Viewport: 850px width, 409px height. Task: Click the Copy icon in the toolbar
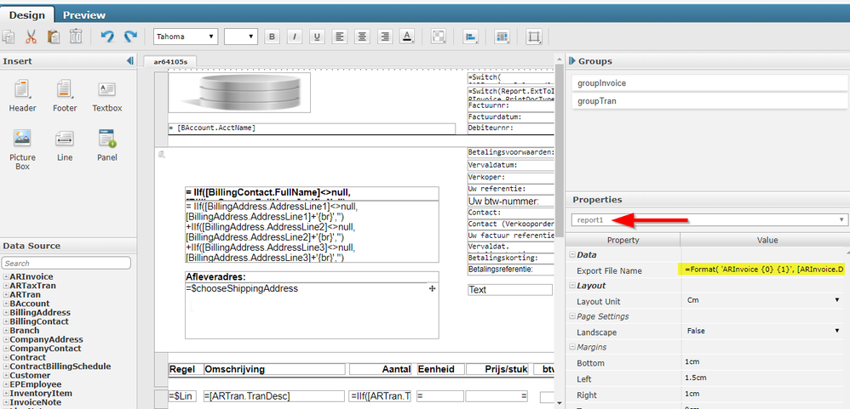(x=9, y=37)
